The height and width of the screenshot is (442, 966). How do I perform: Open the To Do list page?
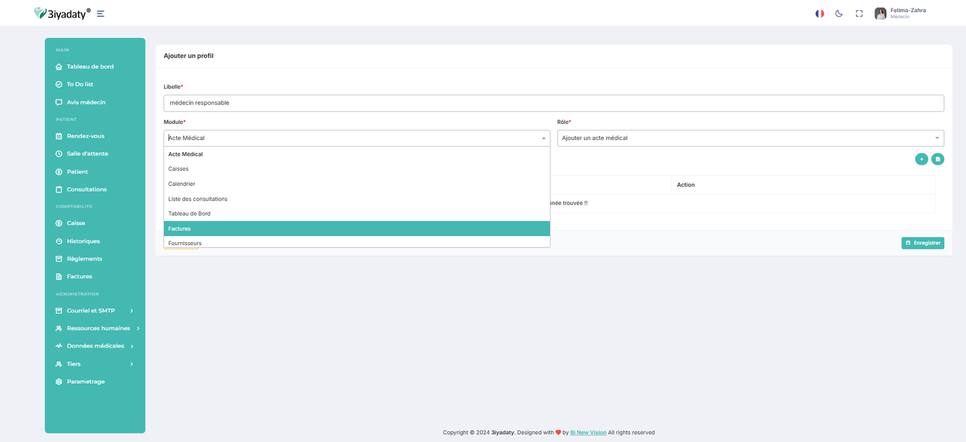tap(80, 85)
